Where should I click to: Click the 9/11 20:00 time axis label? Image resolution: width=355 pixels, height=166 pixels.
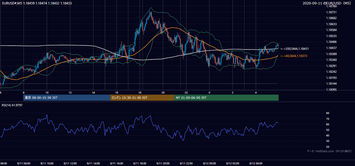[163, 164]
